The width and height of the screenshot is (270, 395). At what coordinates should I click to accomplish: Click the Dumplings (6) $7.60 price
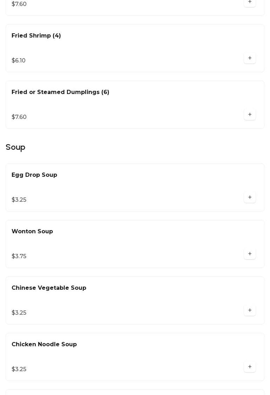point(19,117)
